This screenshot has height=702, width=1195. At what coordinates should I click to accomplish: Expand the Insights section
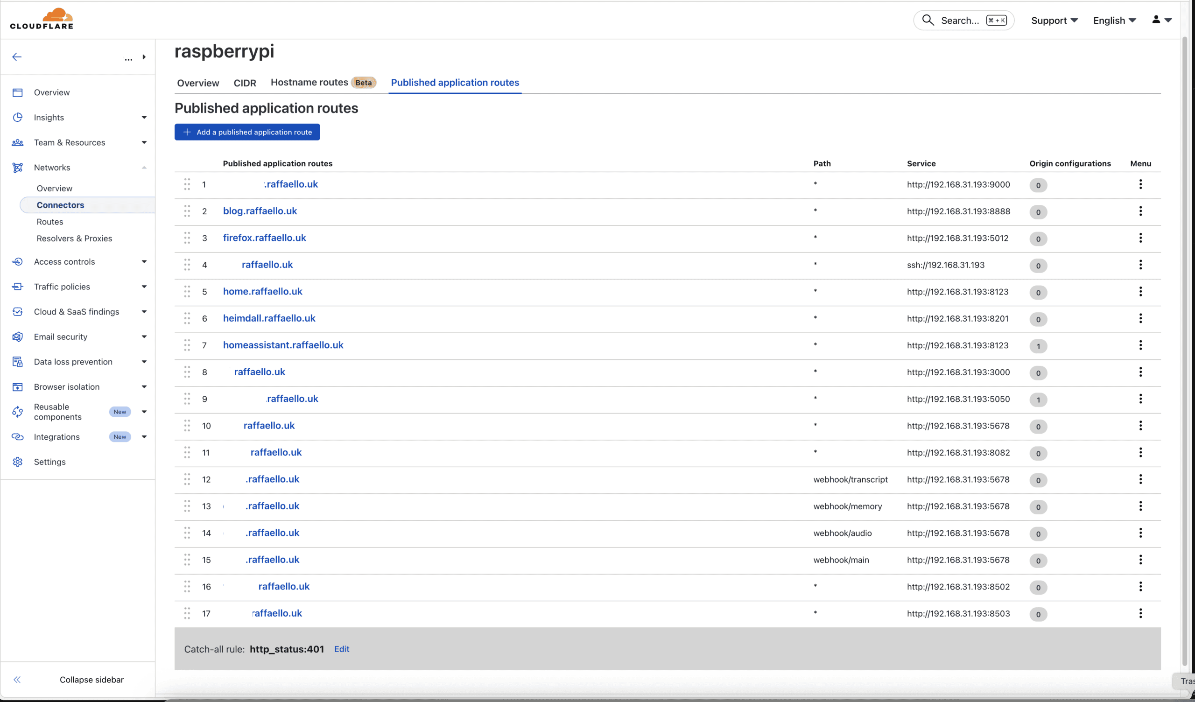[x=144, y=117]
